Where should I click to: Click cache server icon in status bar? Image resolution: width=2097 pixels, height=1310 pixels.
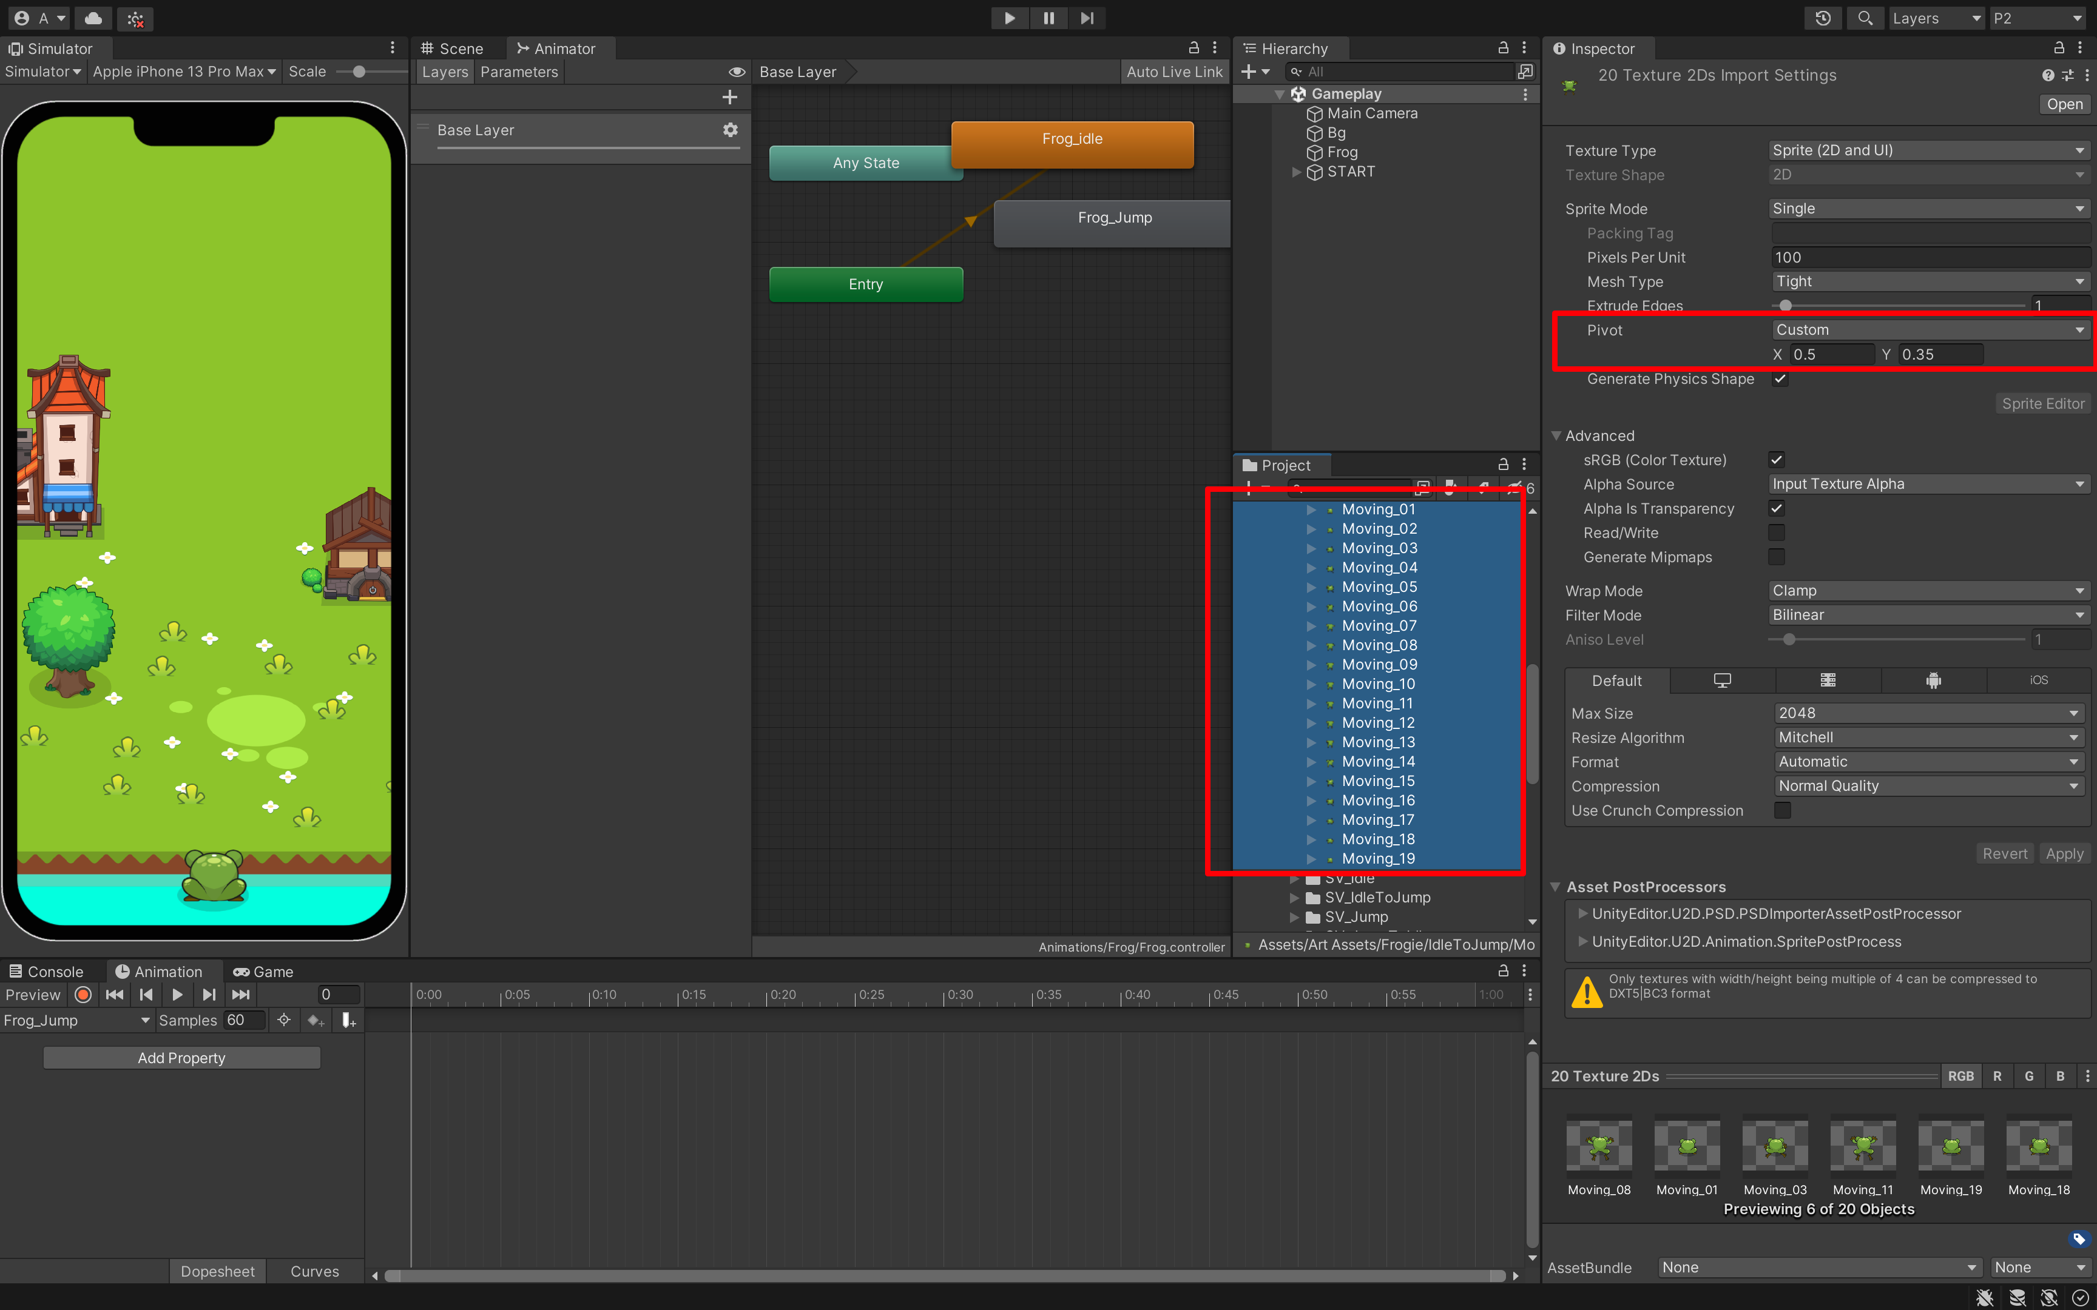coord(2018,1298)
